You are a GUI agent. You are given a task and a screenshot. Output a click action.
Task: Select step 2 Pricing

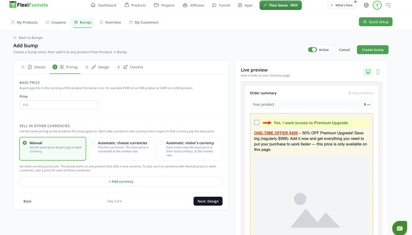tap(65, 67)
